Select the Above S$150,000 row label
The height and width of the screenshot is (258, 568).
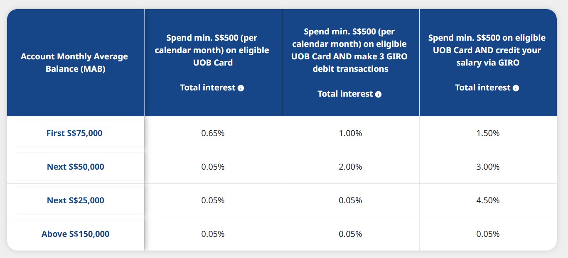pyautogui.click(x=75, y=234)
